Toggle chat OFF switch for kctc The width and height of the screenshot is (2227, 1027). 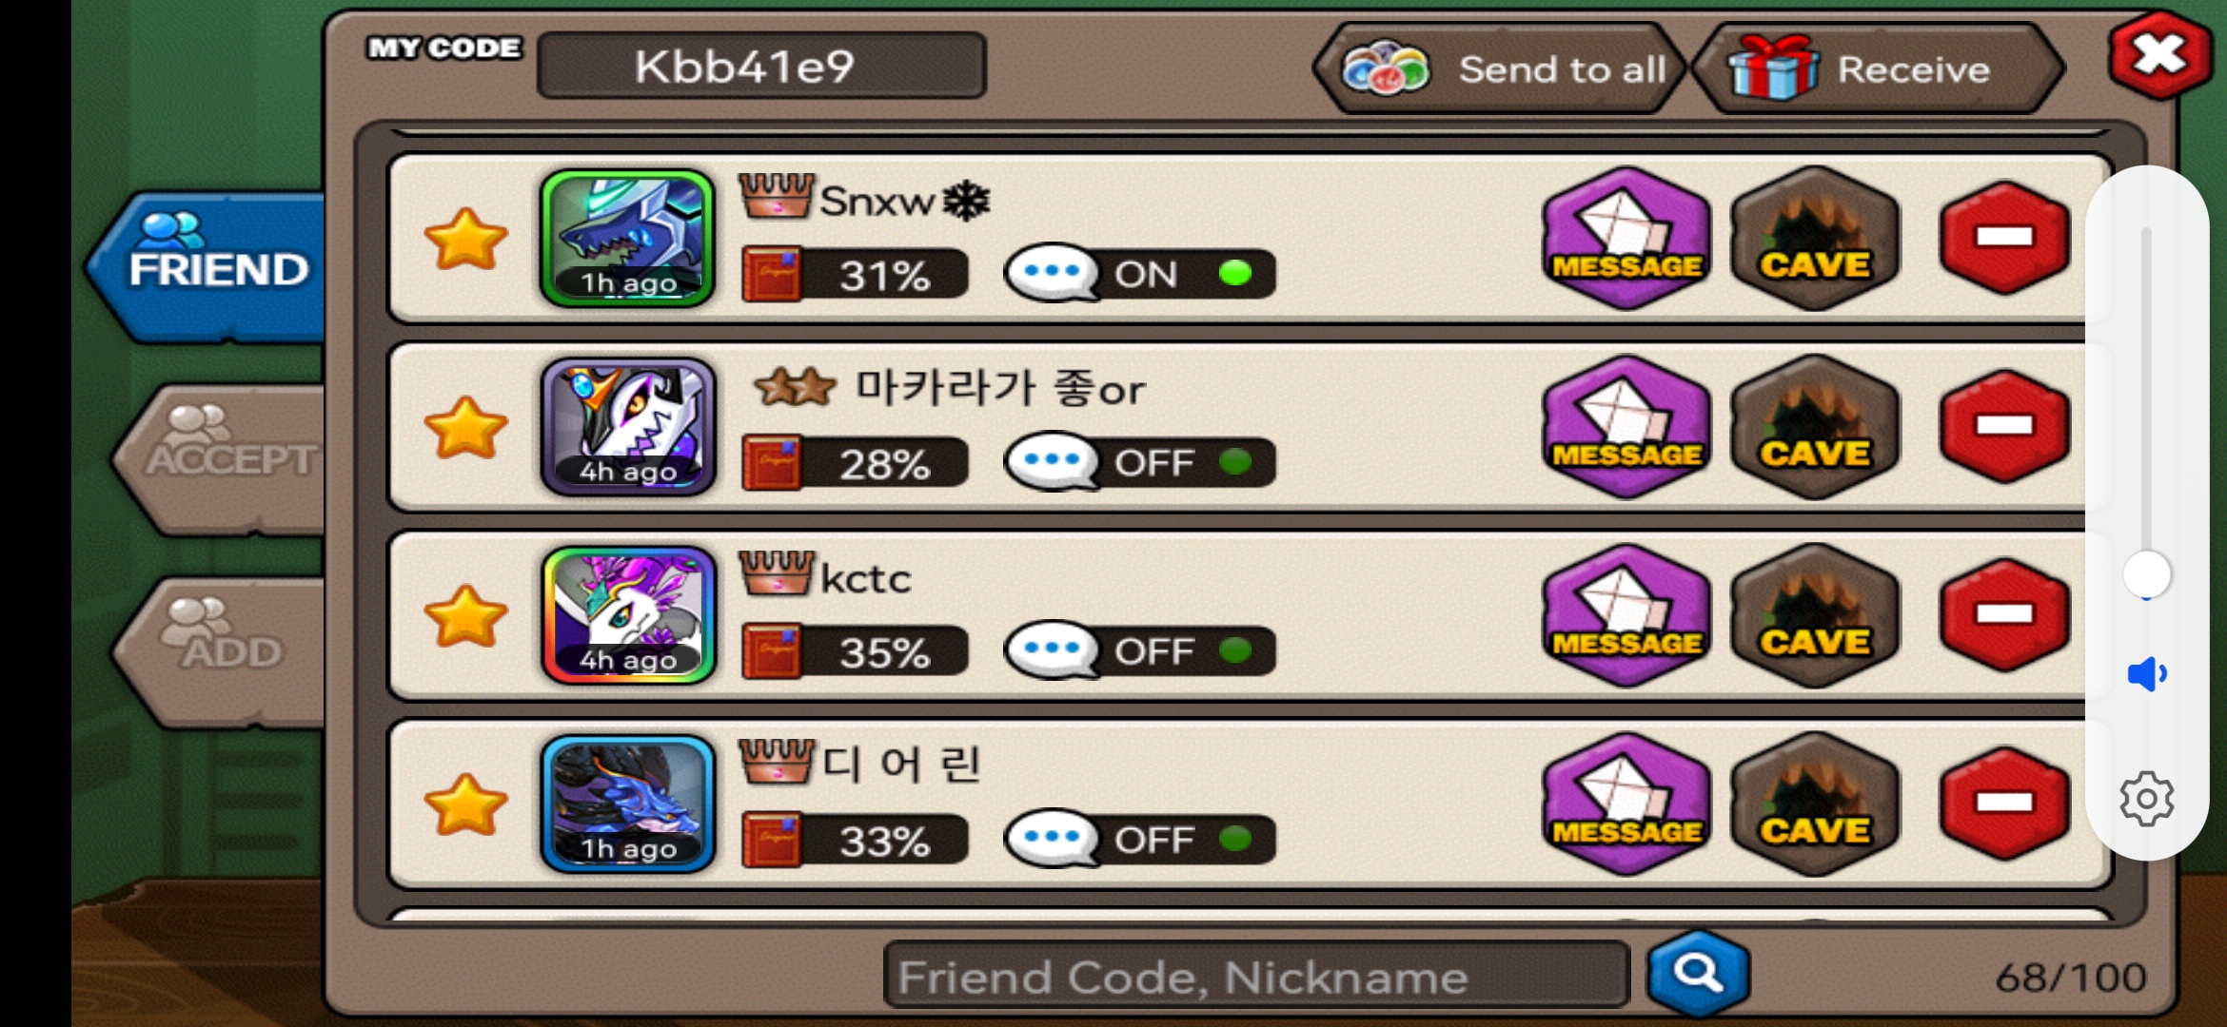[x=1140, y=651]
